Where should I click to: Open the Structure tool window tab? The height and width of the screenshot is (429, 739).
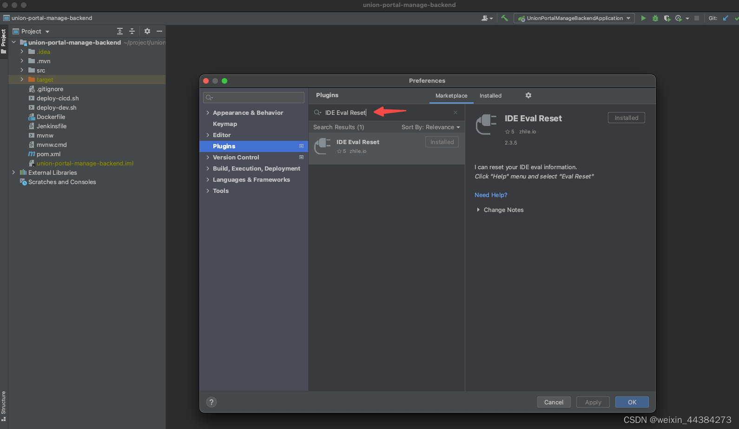(x=4, y=405)
